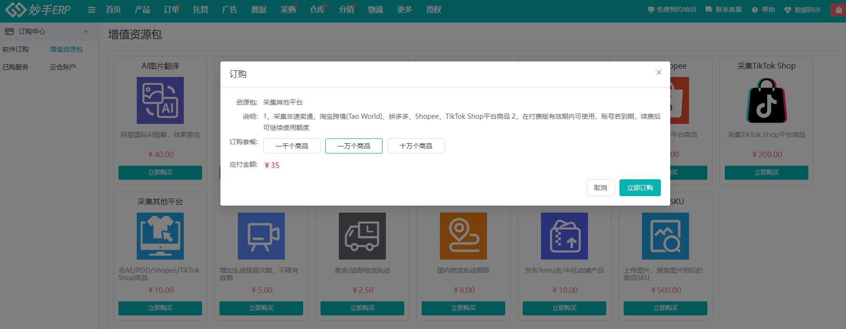Expand the 更多 menu
846x329 pixels.
coord(405,10)
